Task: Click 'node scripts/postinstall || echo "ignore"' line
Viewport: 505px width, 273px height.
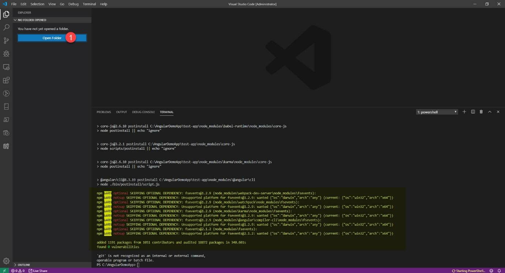Action: 136,149
